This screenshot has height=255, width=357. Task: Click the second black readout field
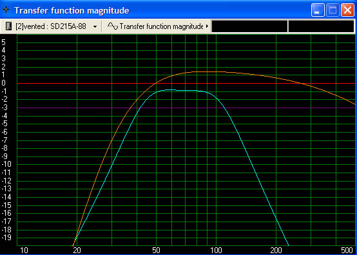(321, 26)
